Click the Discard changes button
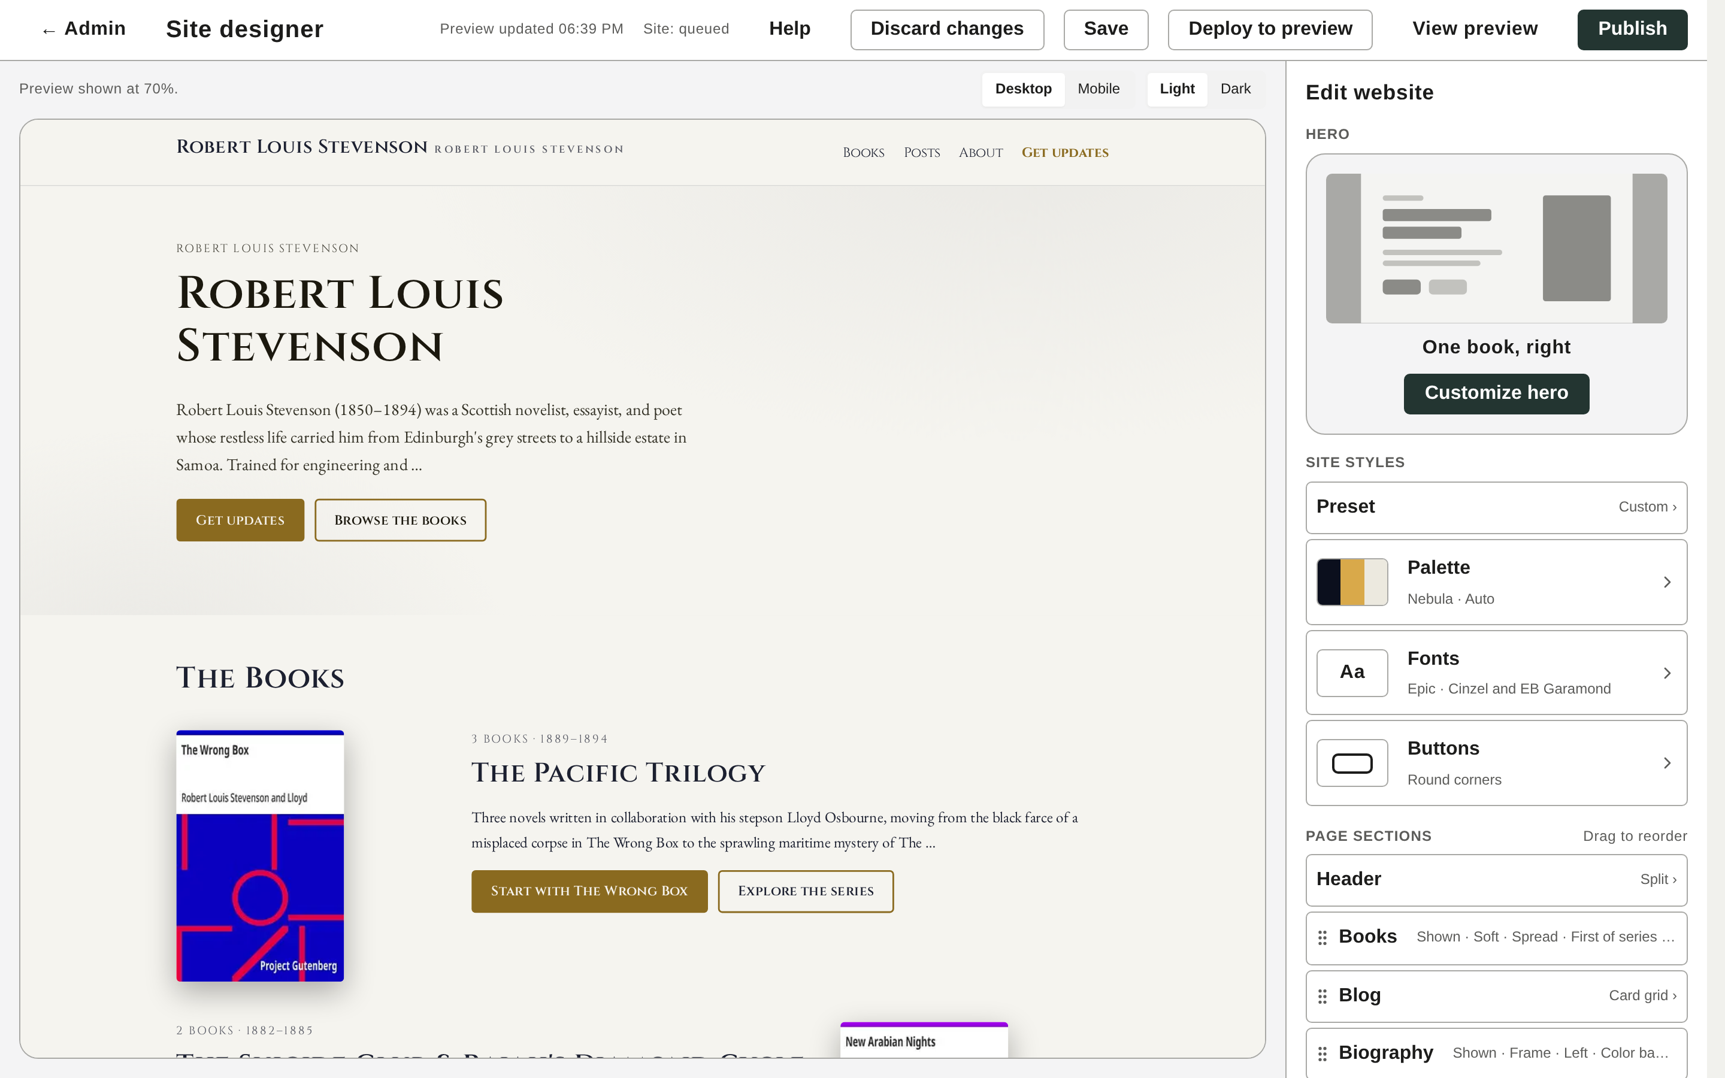The width and height of the screenshot is (1725, 1078). [x=946, y=29]
